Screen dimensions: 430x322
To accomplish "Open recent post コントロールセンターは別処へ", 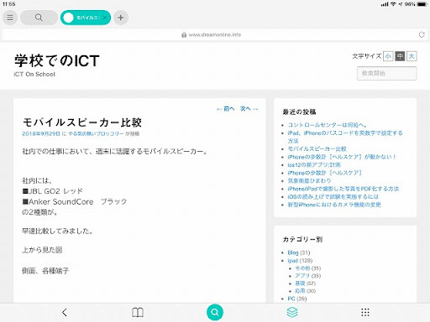I will (x=328, y=125).
